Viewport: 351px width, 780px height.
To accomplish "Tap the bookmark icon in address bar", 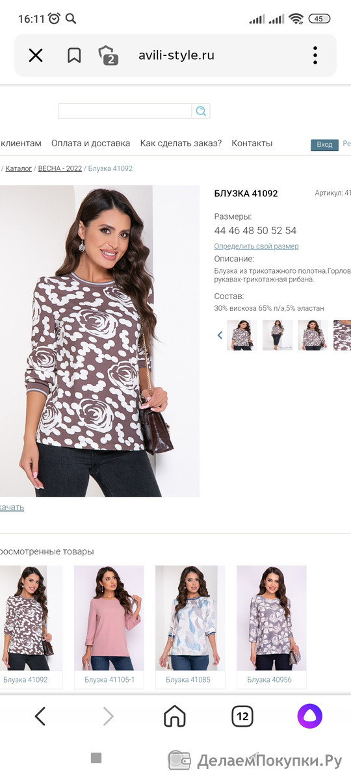I will (x=74, y=55).
